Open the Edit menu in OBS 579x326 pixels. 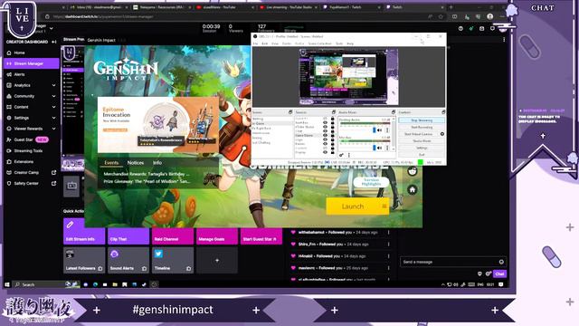click(265, 43)
